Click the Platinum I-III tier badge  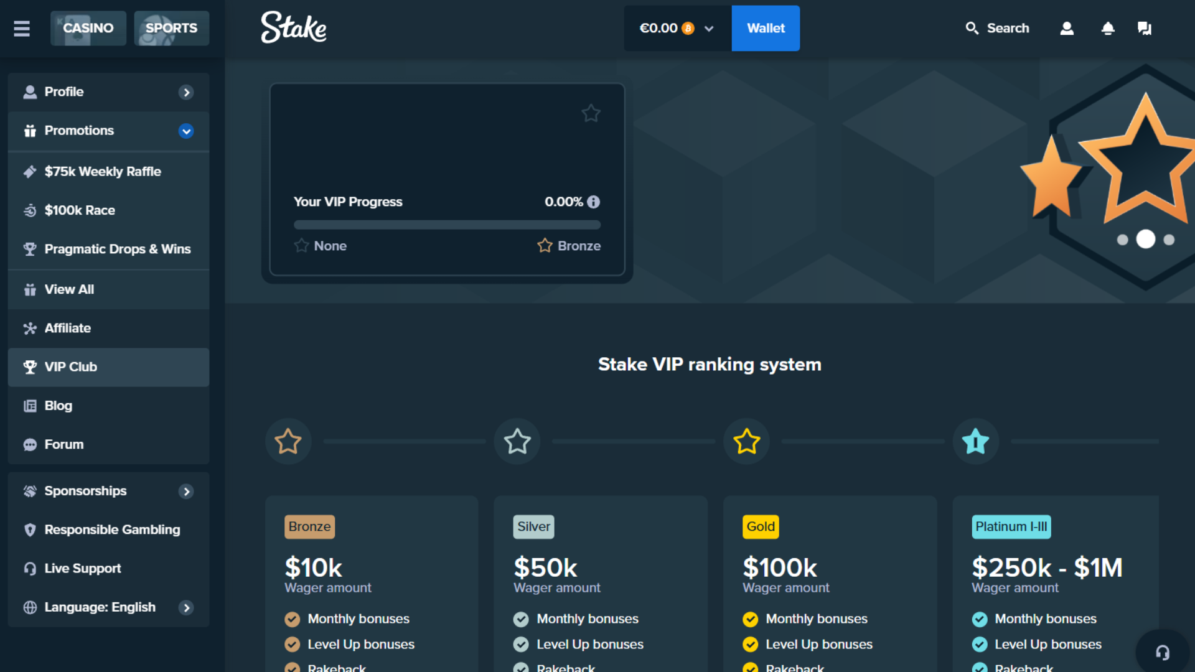1011,526
